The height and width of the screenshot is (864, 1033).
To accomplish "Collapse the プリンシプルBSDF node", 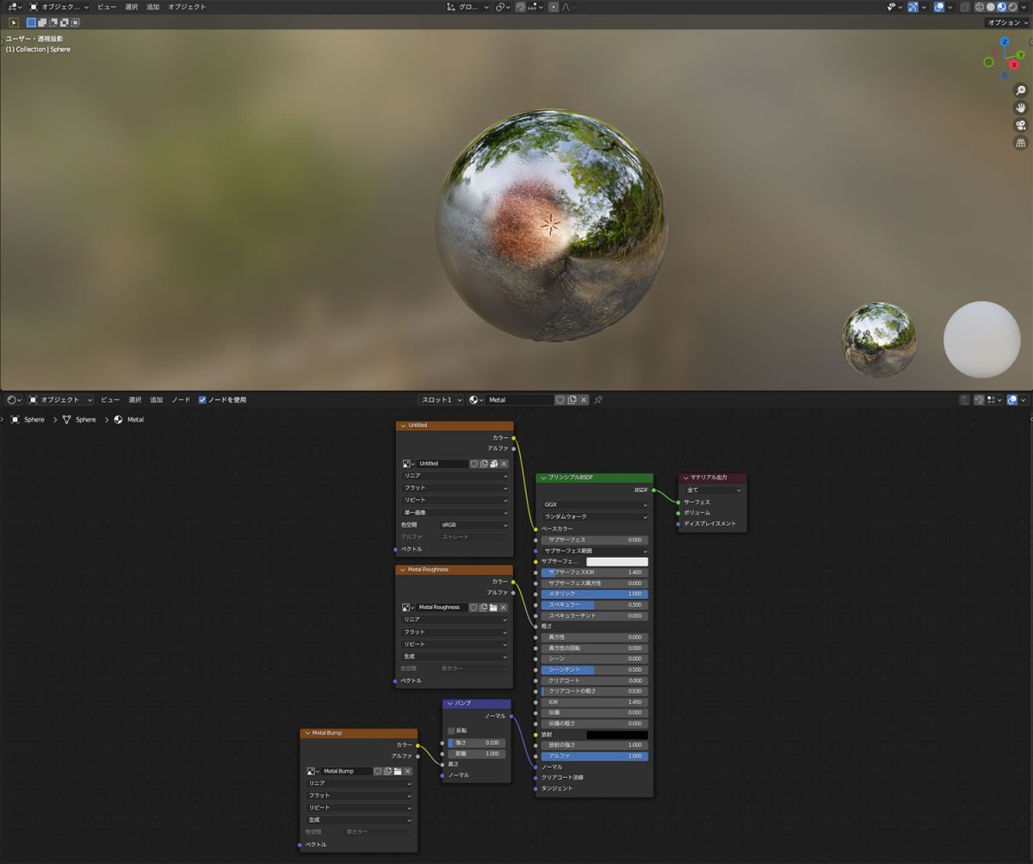I will pos(542,478).
